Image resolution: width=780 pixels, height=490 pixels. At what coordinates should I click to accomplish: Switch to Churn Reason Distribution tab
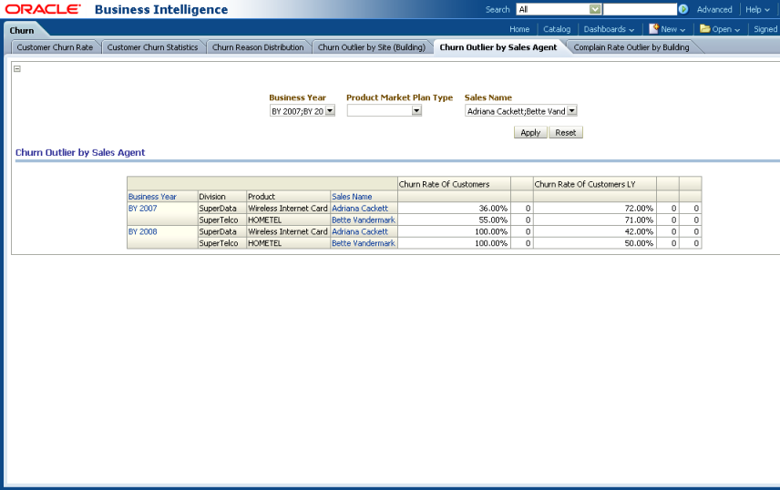point(258,47)
